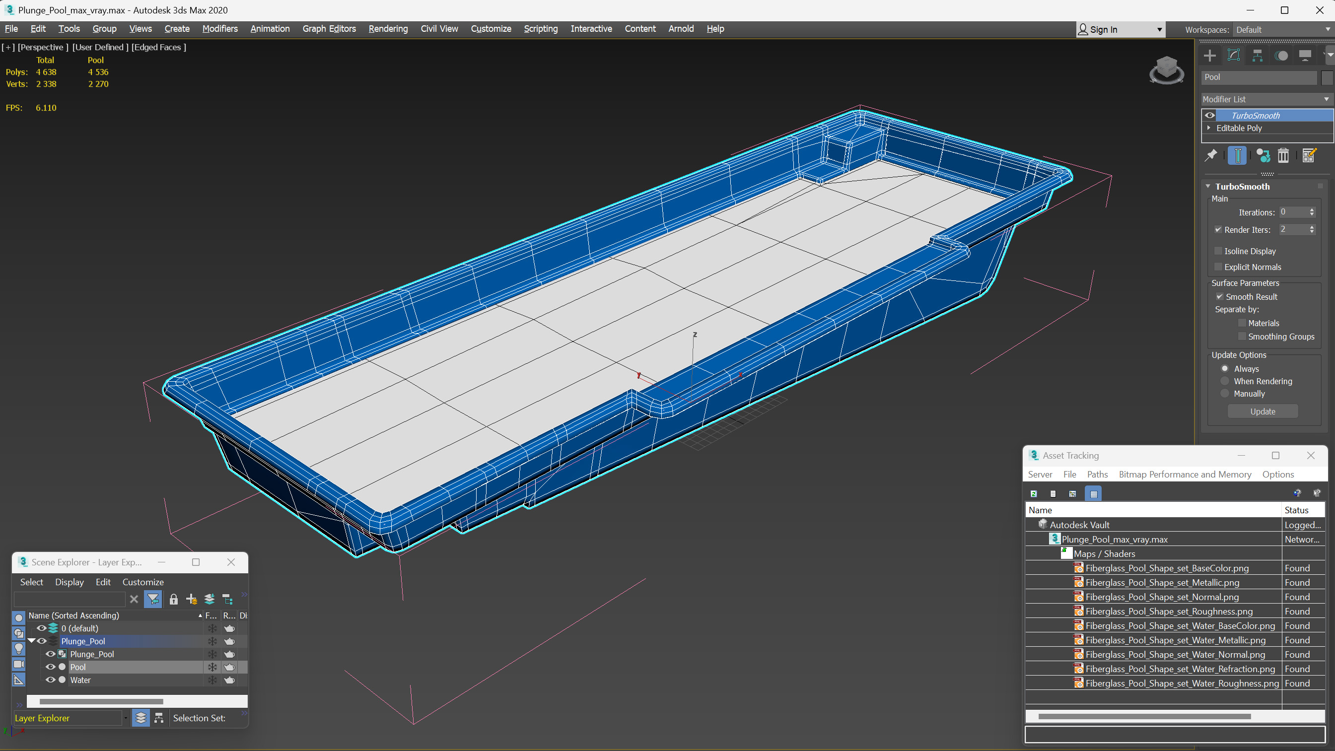Screen dimensions: 1335x751
Task: Toggle the selection filter funnel in Scene Explorer
Action: point(153,600)
